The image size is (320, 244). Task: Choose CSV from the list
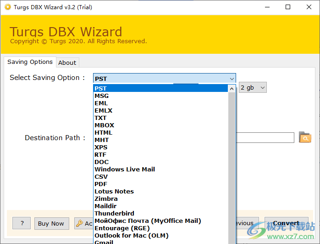tap(160, 177)
